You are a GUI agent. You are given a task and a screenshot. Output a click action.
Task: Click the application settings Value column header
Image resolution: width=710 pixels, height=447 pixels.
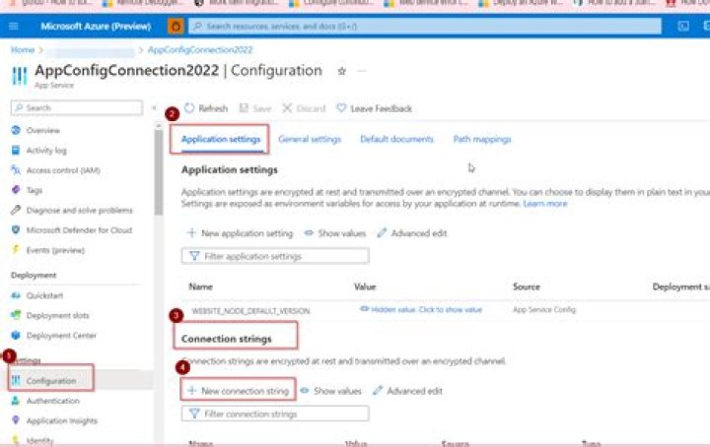(x=365, y=287)
